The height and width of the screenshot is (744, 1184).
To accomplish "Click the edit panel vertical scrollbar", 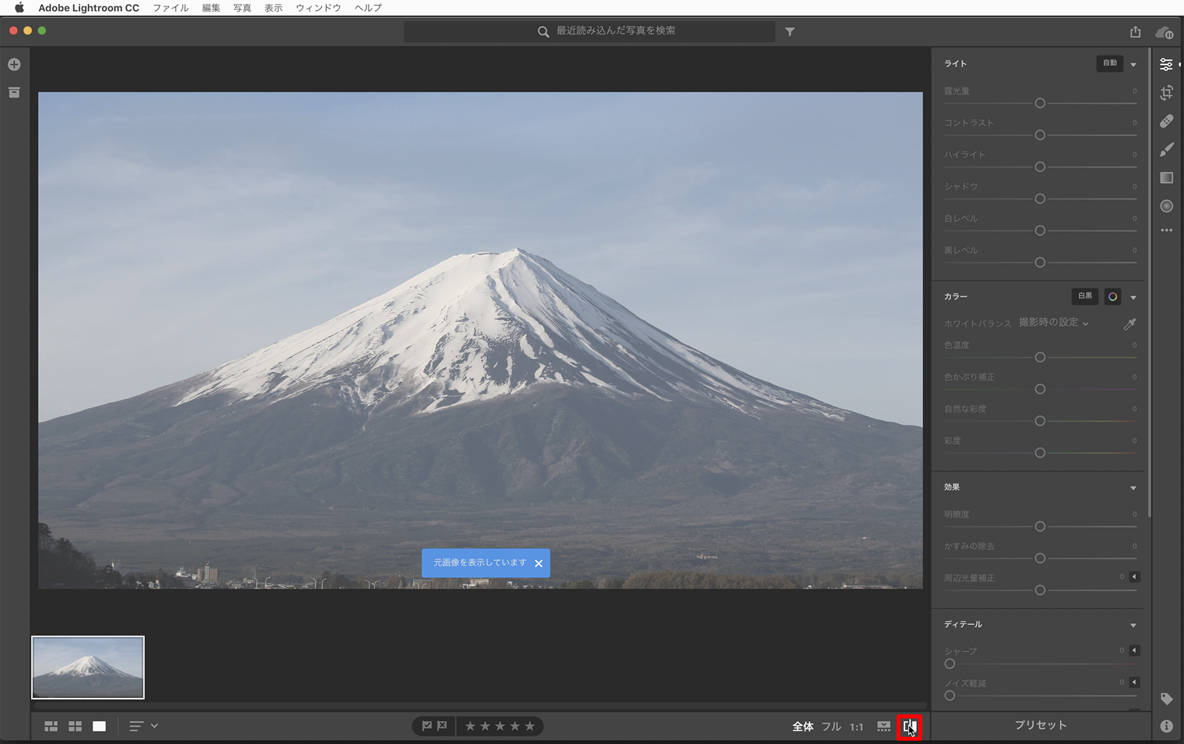I will (1150, 283).
